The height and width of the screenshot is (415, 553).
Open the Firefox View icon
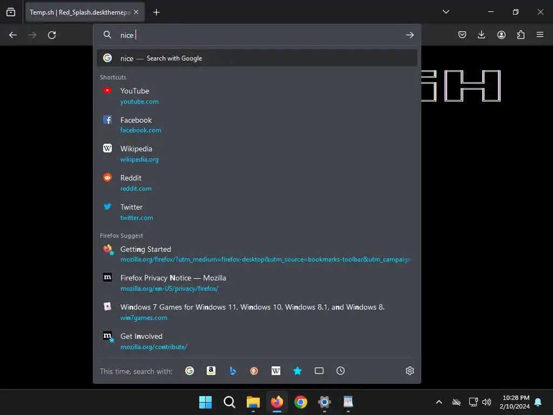click(x=11, y=12)
